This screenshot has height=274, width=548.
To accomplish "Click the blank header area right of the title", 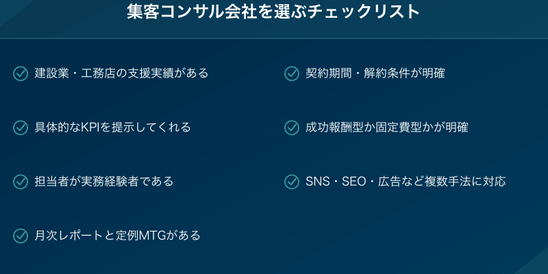I will 486,14.
